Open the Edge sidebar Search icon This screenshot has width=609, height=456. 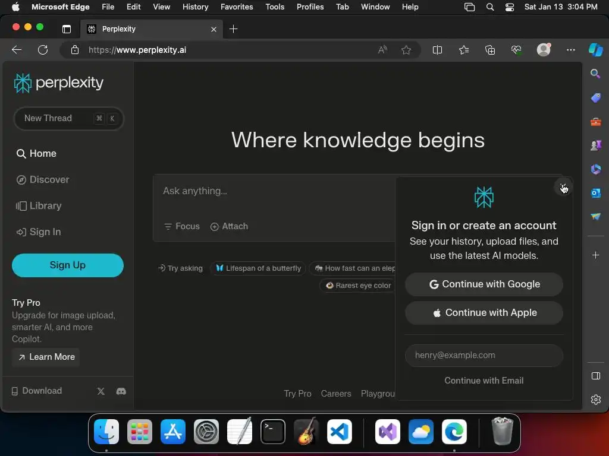pyautogui.click(x=595, y=74)
